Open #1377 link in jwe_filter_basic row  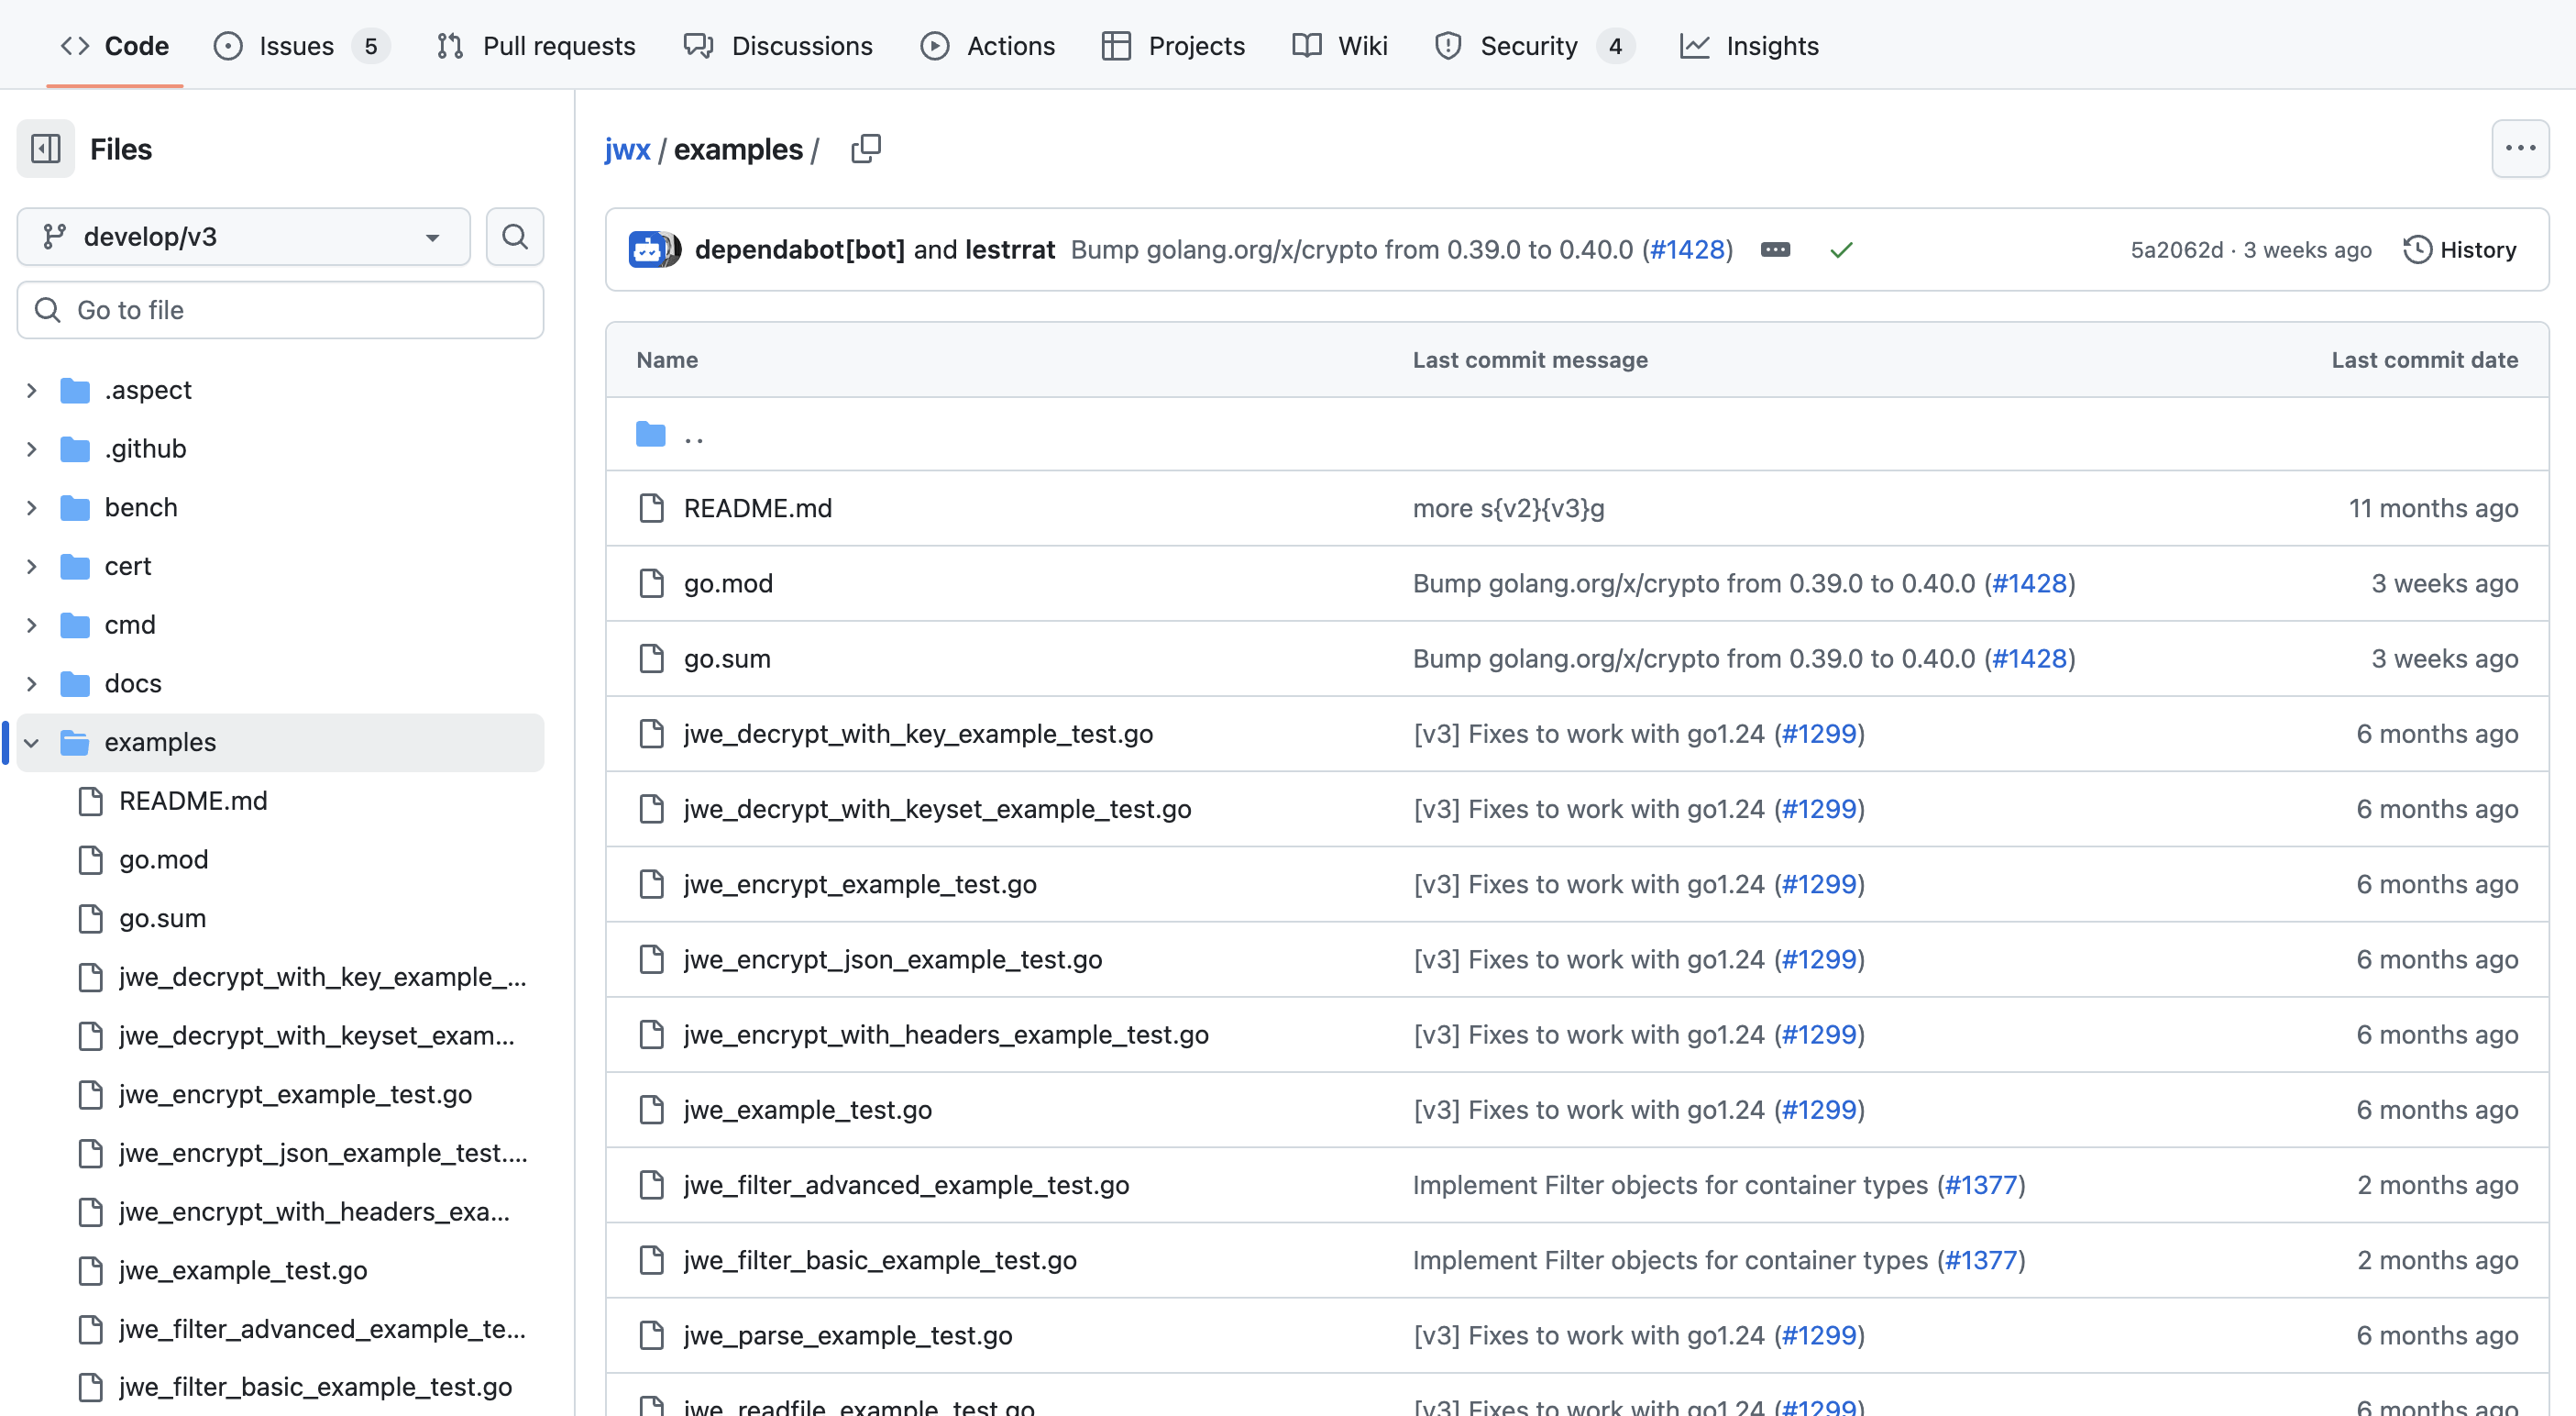pos(1980,1260)
